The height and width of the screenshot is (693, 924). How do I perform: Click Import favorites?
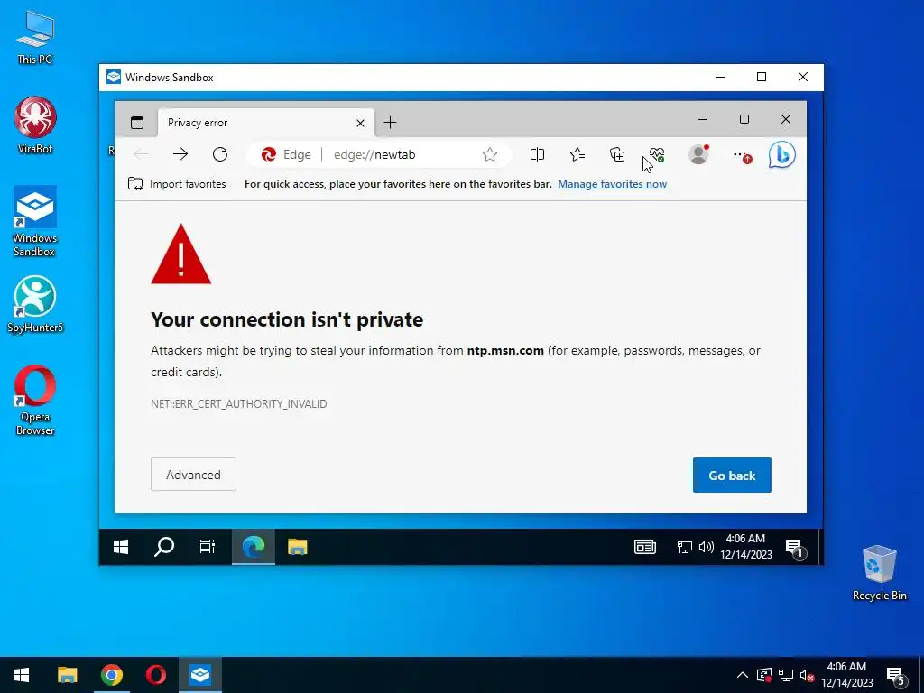[177, 184]
